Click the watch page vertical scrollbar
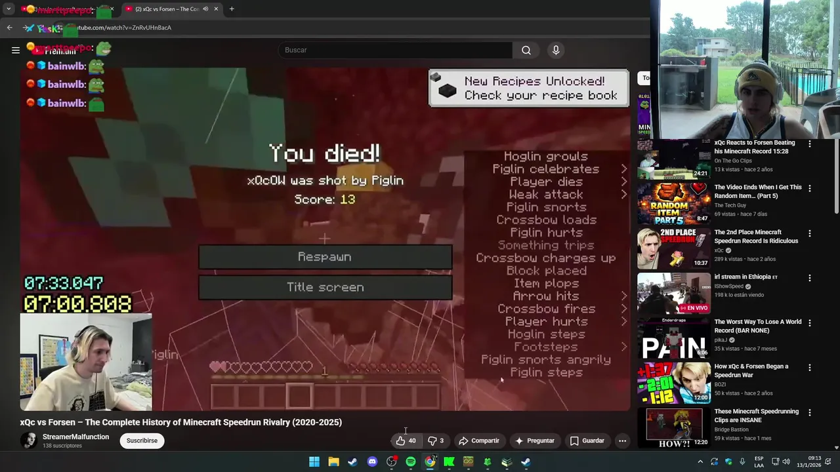Screen dimensions: 840x472 click(837, 177)
